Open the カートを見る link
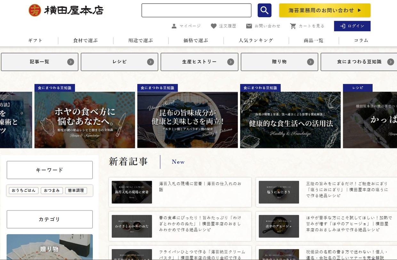The image size is (397, 260). pyautogui.click(x=307, y=26)
